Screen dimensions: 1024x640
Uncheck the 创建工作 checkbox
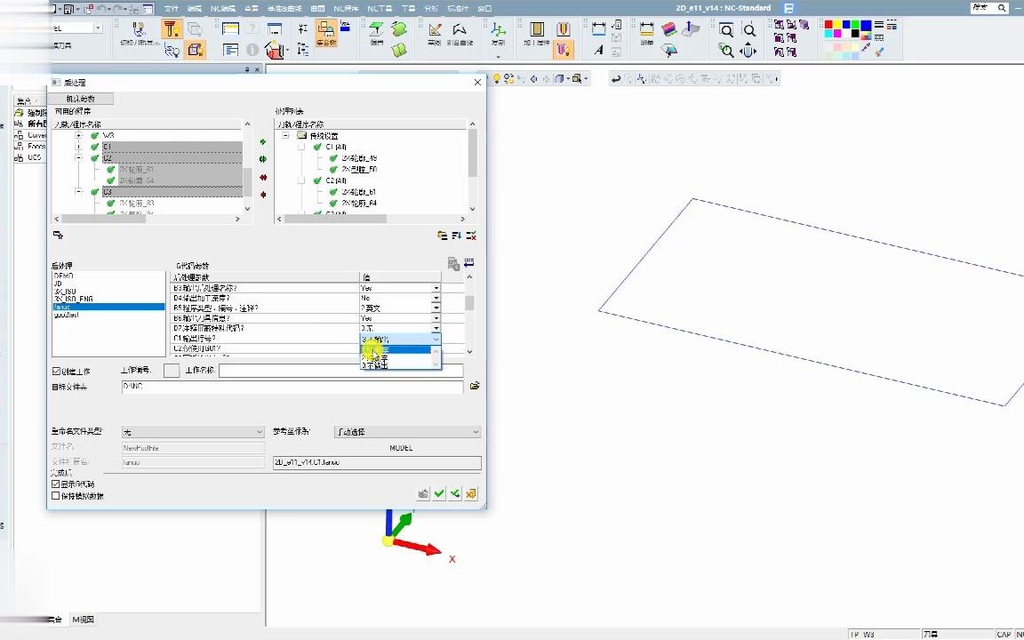[57, 371]
